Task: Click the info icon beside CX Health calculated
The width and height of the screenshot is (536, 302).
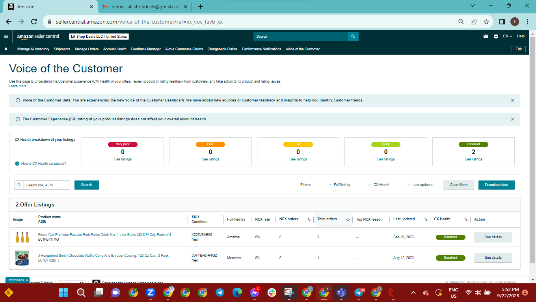Action: pos(17,163)
